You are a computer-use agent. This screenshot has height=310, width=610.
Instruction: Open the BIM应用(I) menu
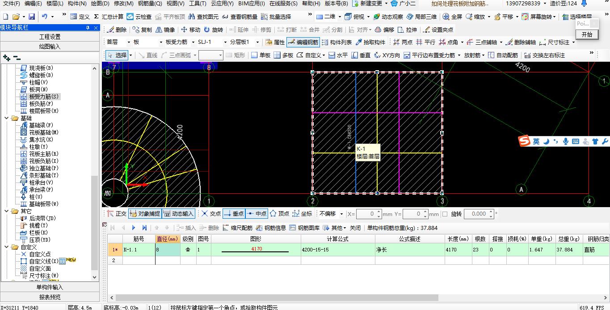point(252,4)
